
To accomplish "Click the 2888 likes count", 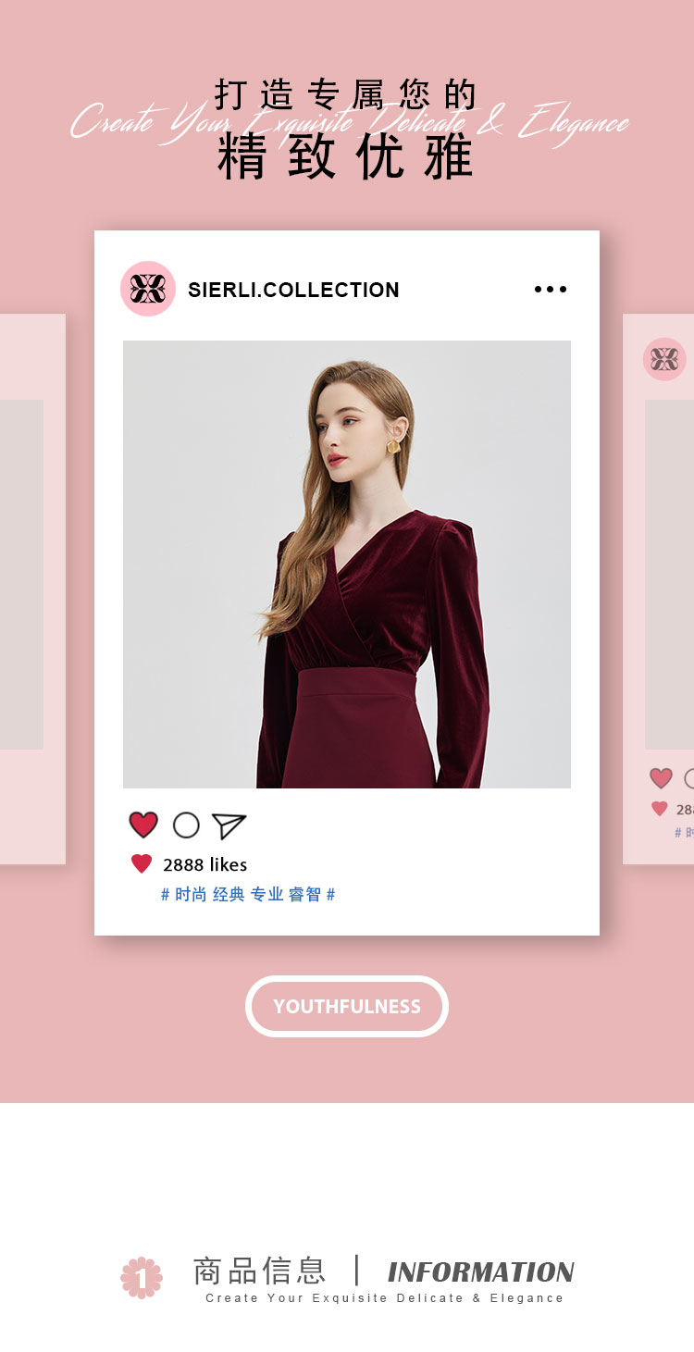I will tap(205, 864).
